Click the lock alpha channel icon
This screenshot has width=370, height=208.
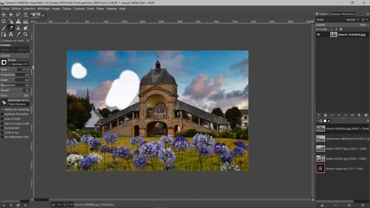point(341,29)
